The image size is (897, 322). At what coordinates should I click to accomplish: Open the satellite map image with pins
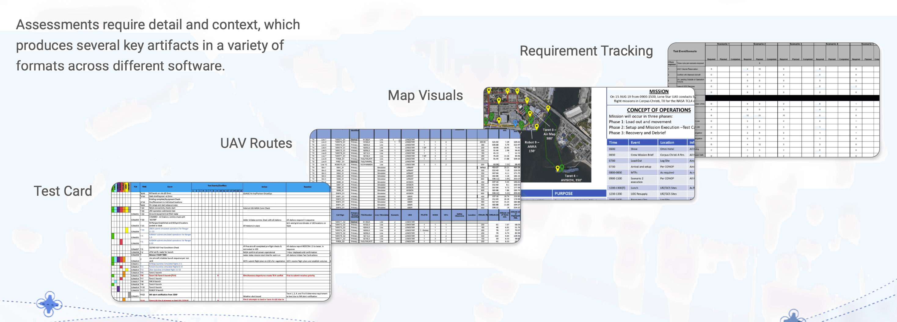[537, 135]
